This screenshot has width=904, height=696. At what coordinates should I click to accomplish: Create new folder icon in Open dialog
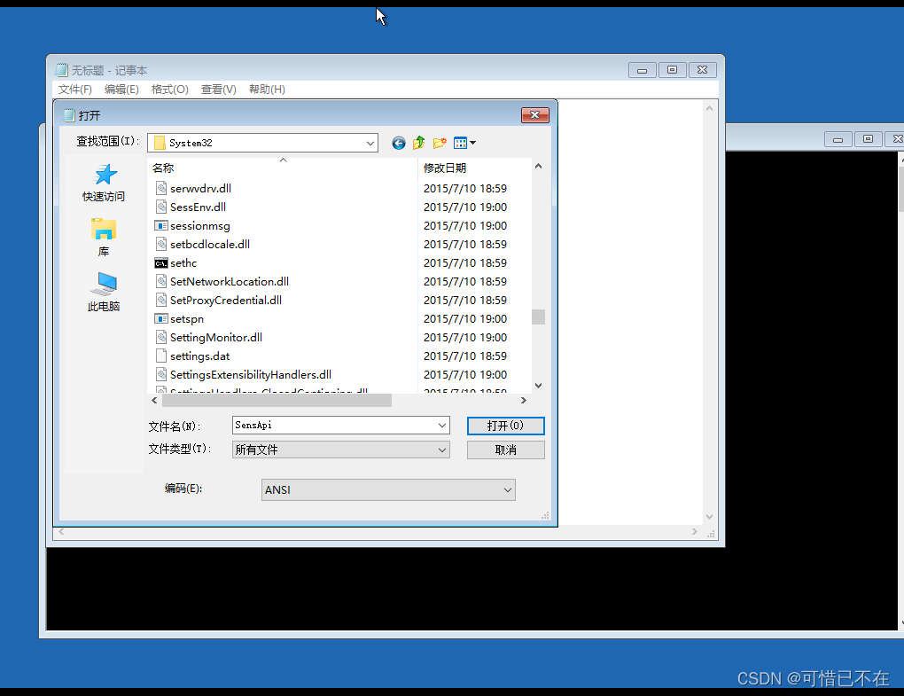tap(440, 143)
